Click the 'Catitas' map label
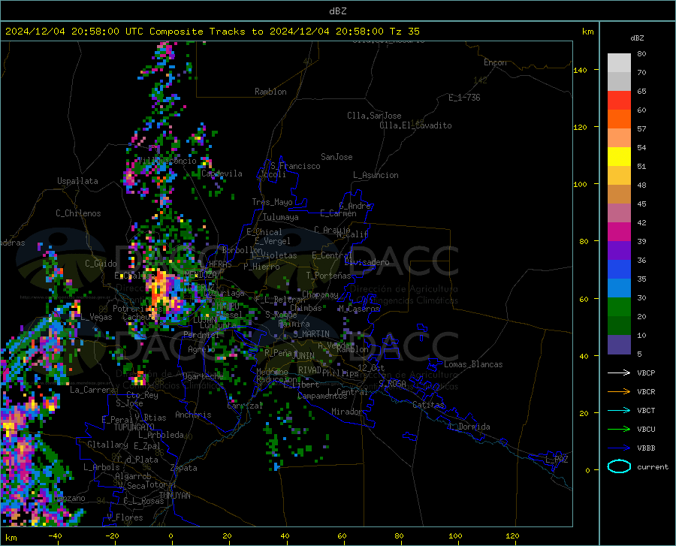The image size is (676, 546). (428, 405)
